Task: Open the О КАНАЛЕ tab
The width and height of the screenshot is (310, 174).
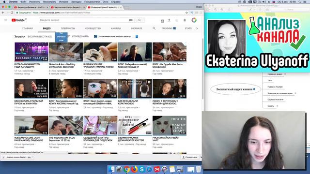Action: pyautogui.click(x=137, y=29)
